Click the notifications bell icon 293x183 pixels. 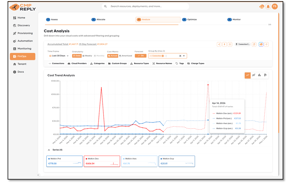coord(268,6)
